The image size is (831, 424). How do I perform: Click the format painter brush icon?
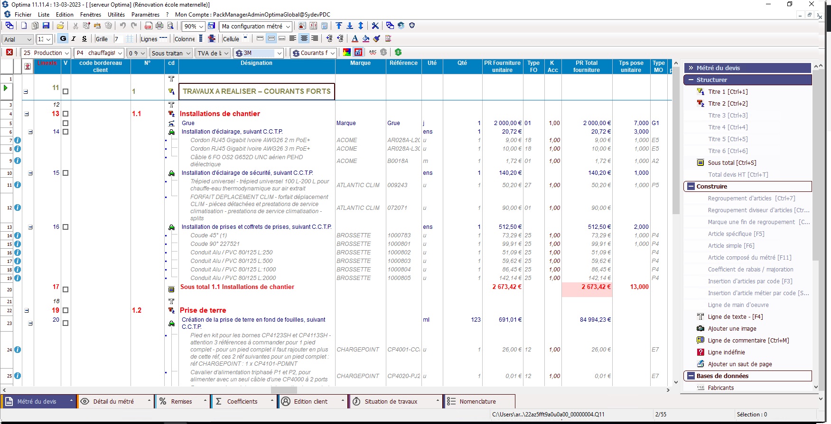(x=377, y=38)
